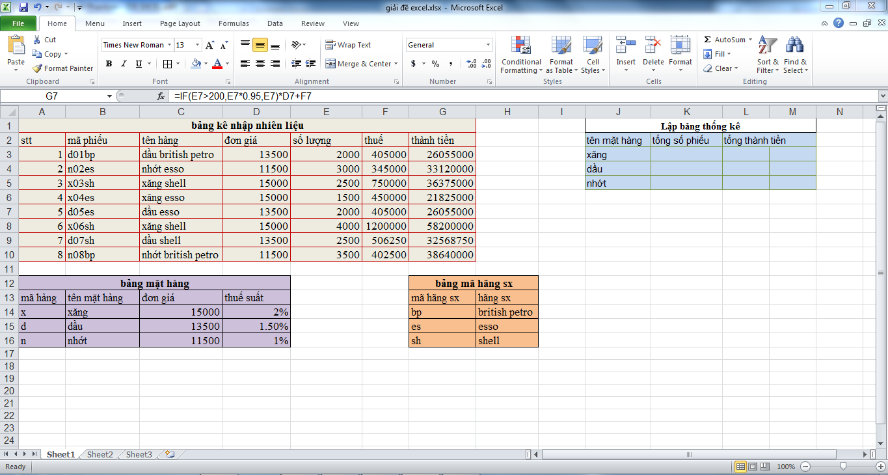This screenshot has width=888, height=475.
Task: Apply the red Font Color
Action: pyautogui.click(x=217, y=64)
